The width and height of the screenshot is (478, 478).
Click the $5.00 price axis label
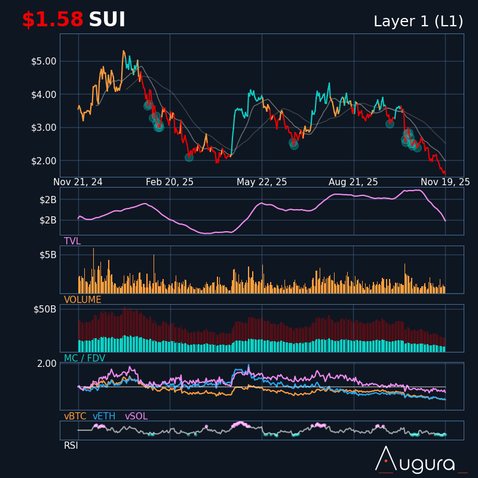point(44,61)
